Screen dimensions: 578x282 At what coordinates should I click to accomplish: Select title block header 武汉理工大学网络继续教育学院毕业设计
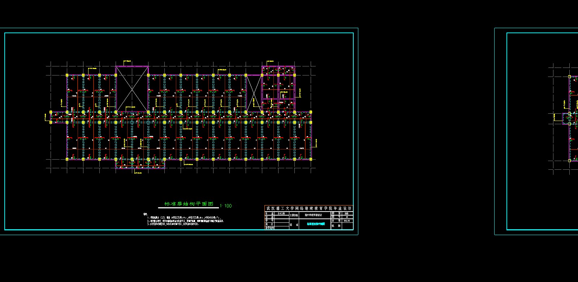309,208
